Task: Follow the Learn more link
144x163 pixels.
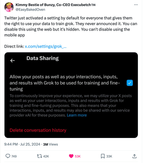Action: click(77, 115)
